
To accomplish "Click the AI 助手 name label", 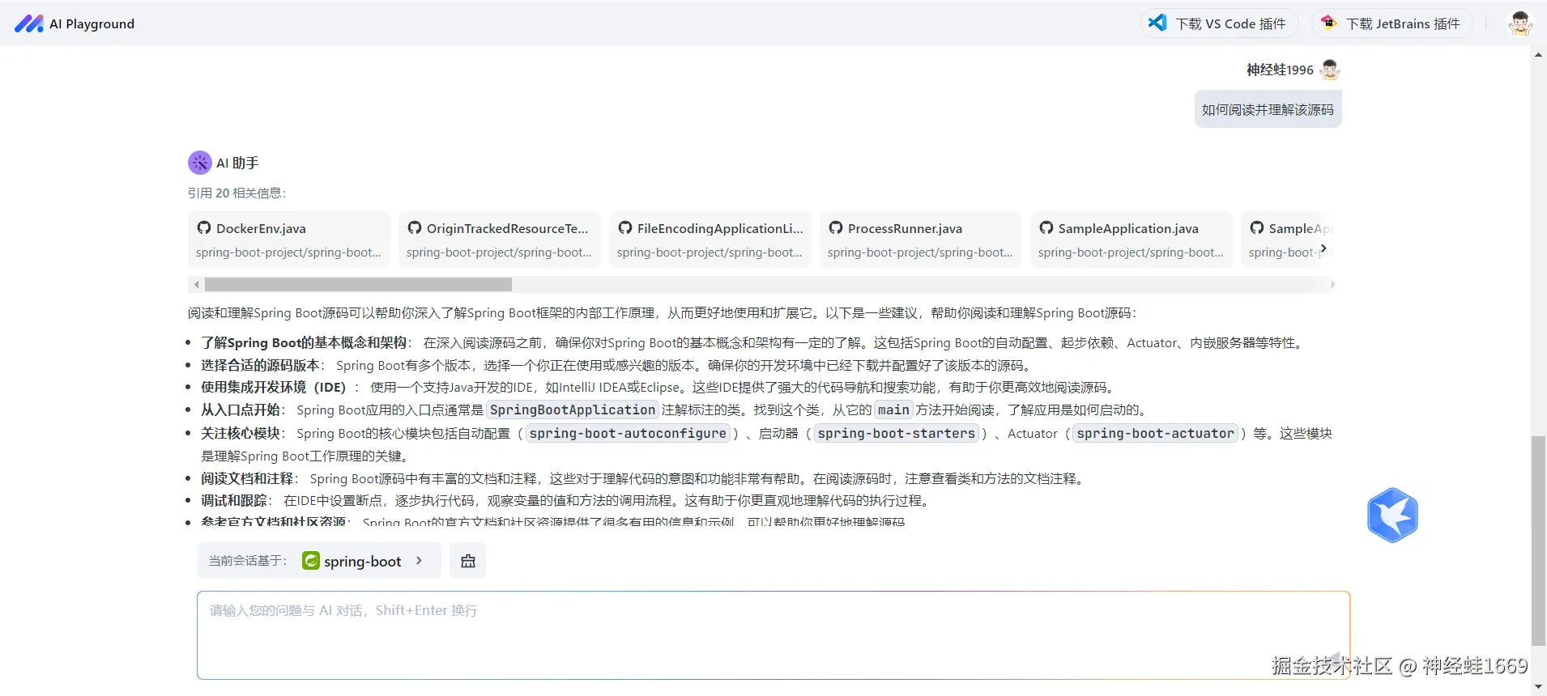I will click(x=237, y=163).
